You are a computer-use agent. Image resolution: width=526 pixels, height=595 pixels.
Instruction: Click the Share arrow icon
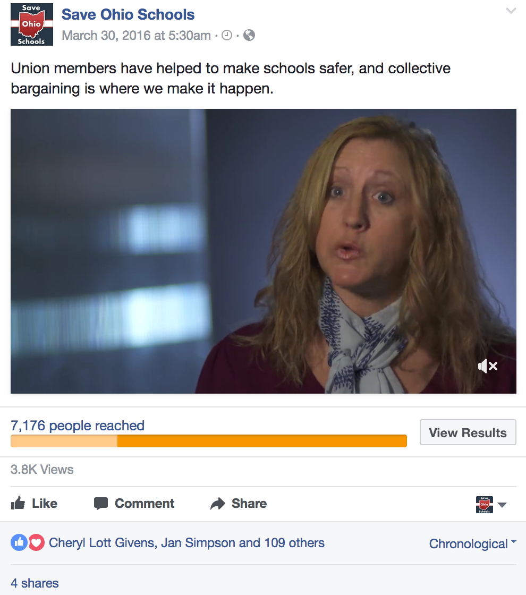[218, 504]
